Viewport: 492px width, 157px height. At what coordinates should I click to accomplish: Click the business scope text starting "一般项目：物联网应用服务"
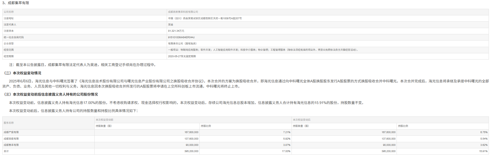(x=264, y=50)
